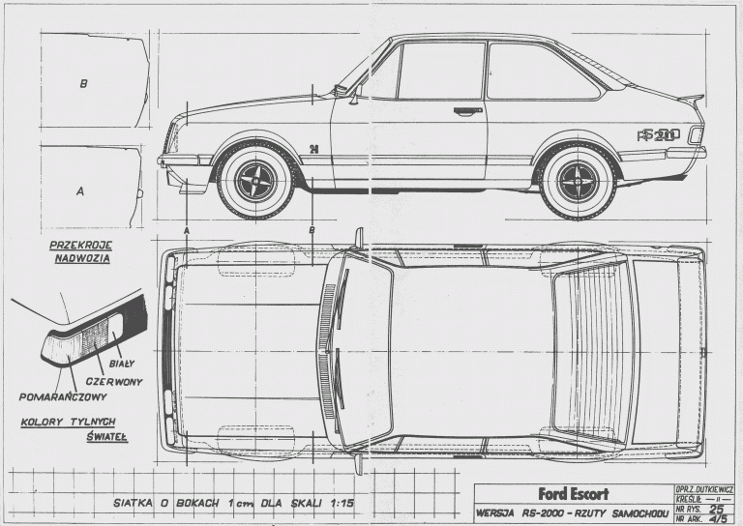Viewport: 743px width, 526px height.
Task: Click the driver's door window in the side view
Action: (441, 71)
